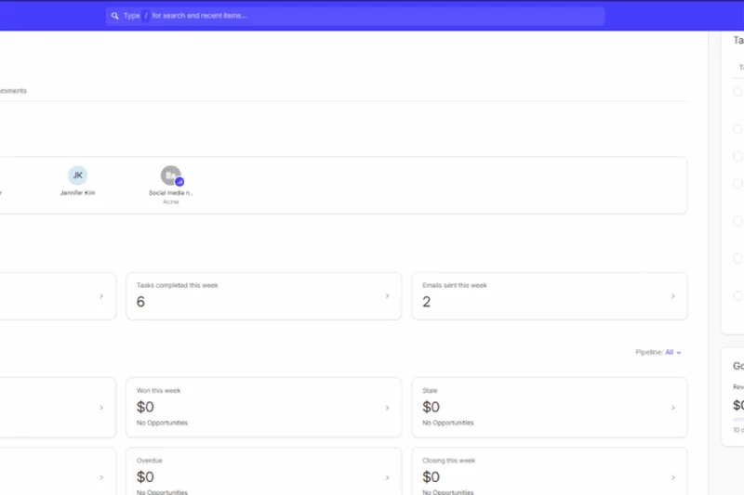This screenshot has height=495, width=744.
Task: Click the arrow on Tasks completed this week
Action: pos(387,296)
